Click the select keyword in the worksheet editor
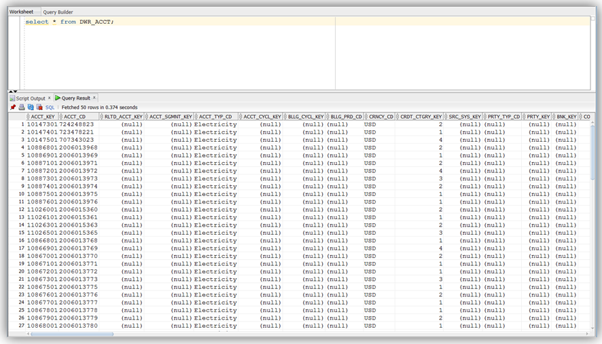This screenshot has width=602, height=344. [37, 22]
